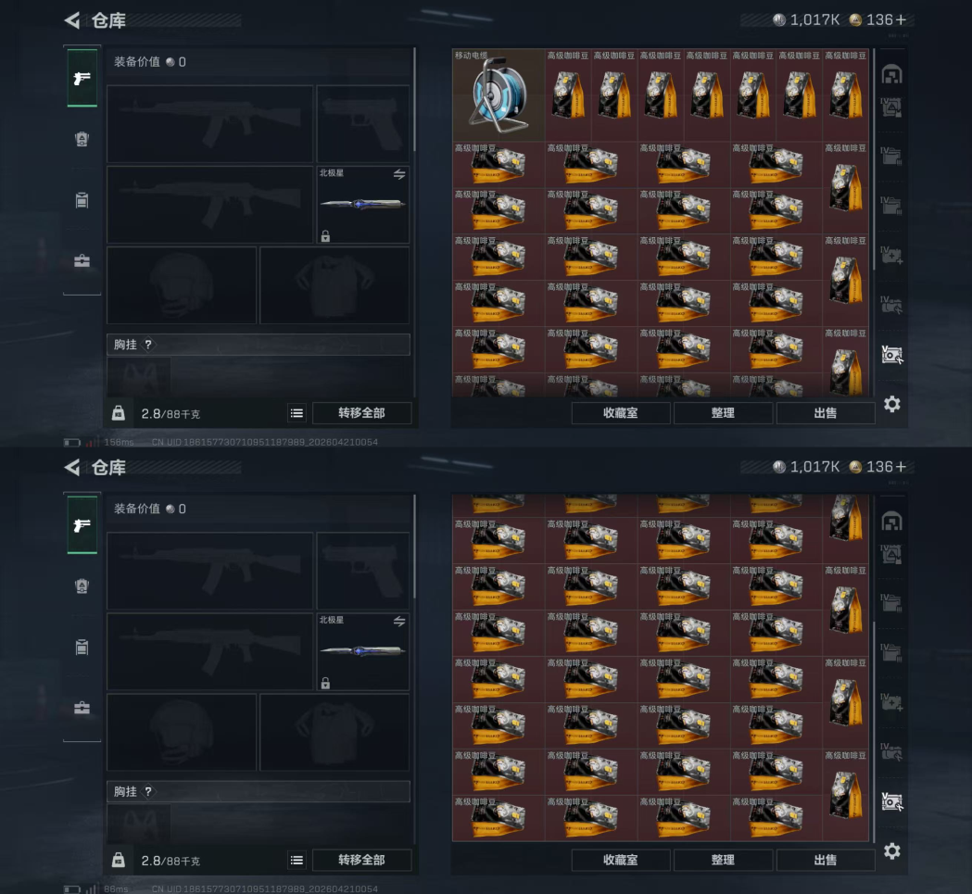Open 收藏室 in the upper screenshot

click(621, 413)
